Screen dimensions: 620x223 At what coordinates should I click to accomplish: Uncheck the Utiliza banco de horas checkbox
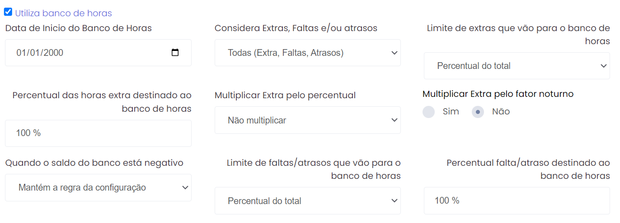click(x=8, y=12)
